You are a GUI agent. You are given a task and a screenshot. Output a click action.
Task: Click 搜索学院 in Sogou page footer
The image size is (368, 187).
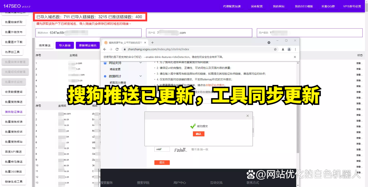click(143, 182)
